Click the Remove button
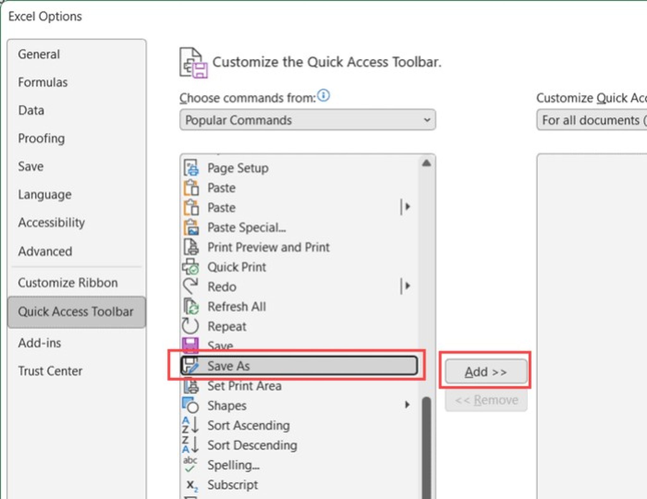Screen dimensions: 647x499 [x=486, y=400]
